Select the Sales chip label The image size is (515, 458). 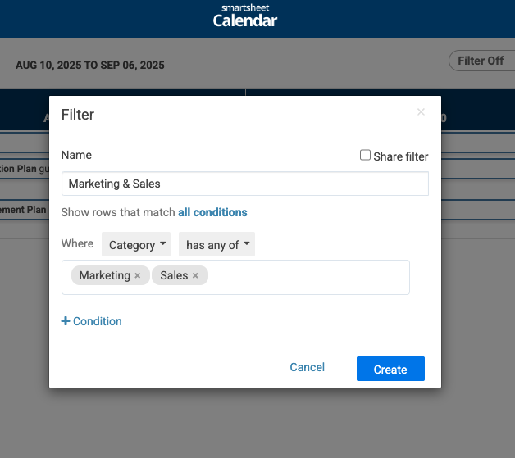[174, 275]
